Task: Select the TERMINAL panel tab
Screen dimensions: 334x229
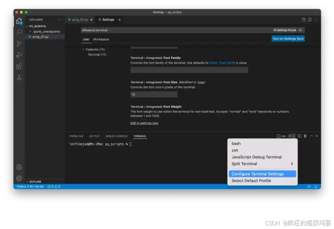Action: point(140,136)
